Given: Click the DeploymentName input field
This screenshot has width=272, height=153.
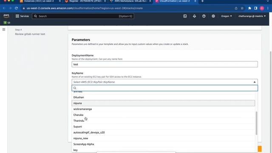Looking at the screenshot, I should click(x=164, y=64).
